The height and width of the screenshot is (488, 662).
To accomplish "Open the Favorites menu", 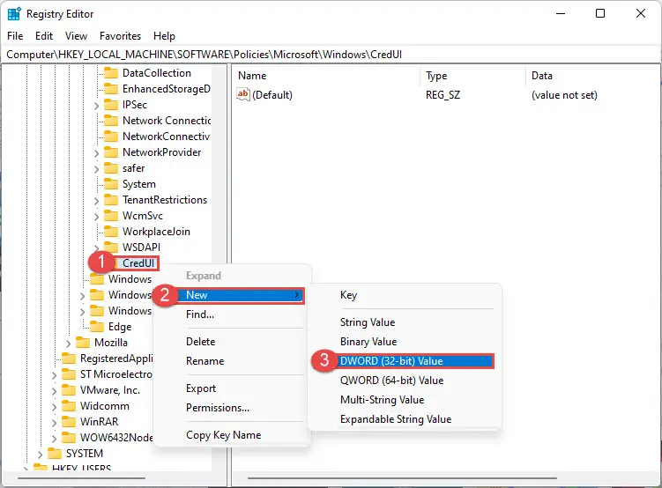I will pos(121,36).
